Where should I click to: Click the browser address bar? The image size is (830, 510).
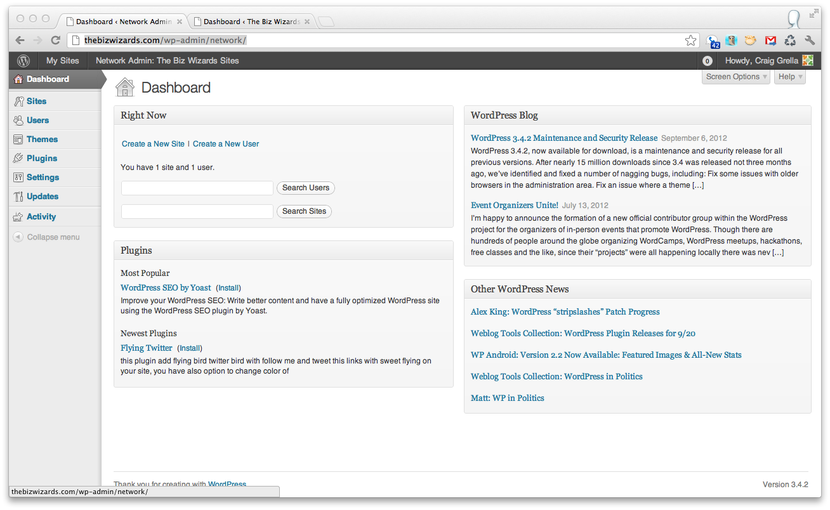coord(383,41)
